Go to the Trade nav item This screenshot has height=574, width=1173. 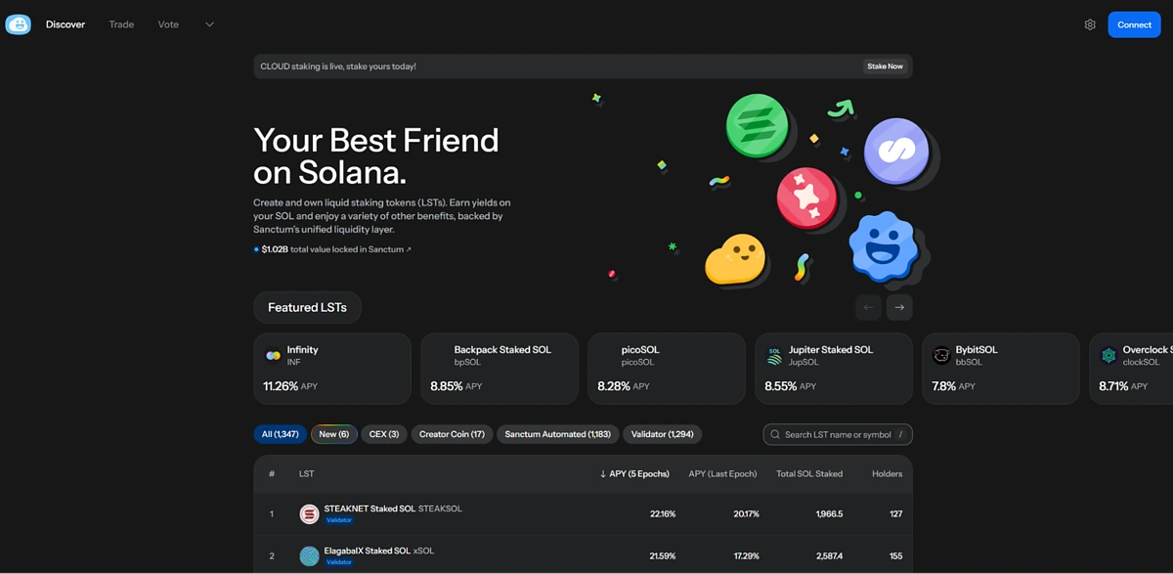[121, 24]
